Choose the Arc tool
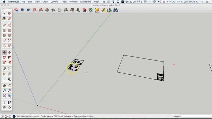Screen dimensions: 212x119 4,41
